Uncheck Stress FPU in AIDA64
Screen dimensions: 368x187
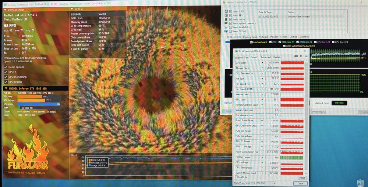pos(230,15)
